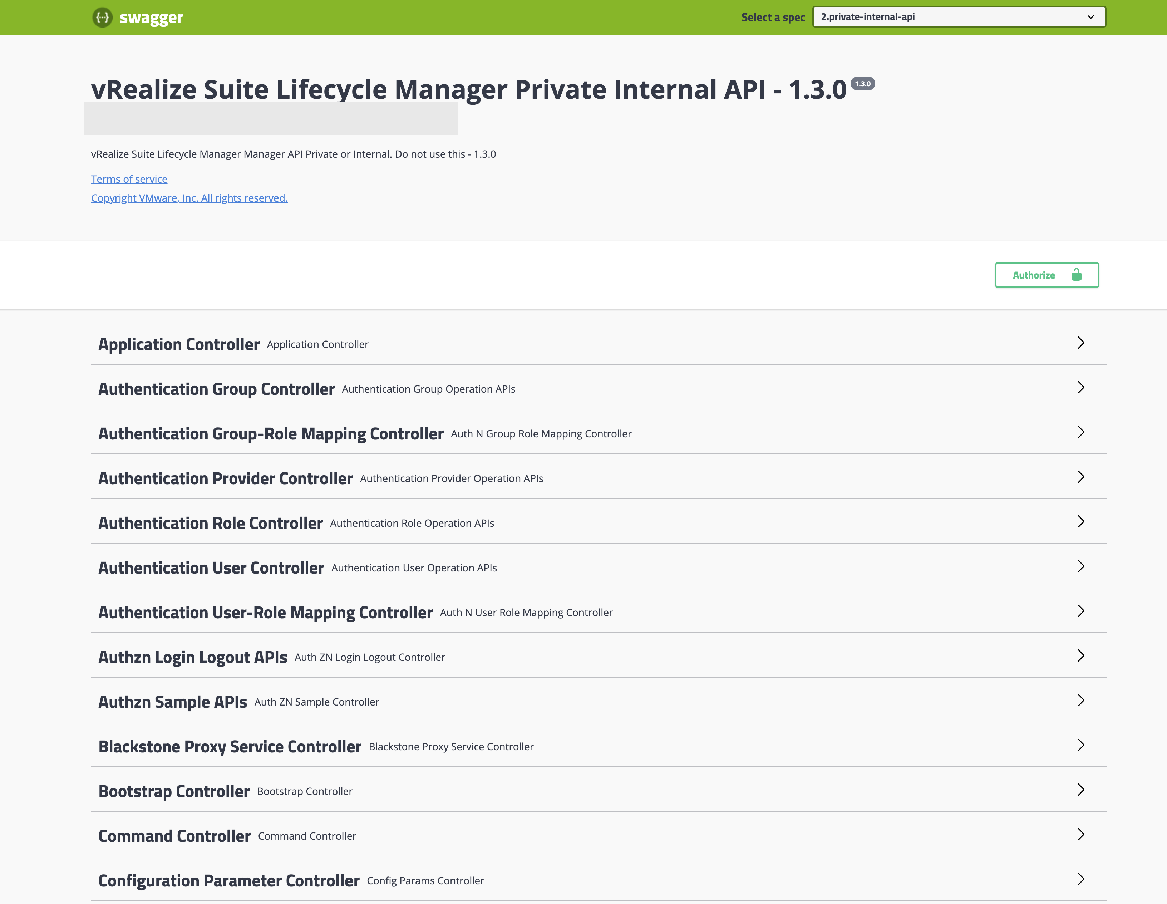Click the swagger wordmark text
The image size is (1167, 904).
pyautogui.click(x=151, y=18)
